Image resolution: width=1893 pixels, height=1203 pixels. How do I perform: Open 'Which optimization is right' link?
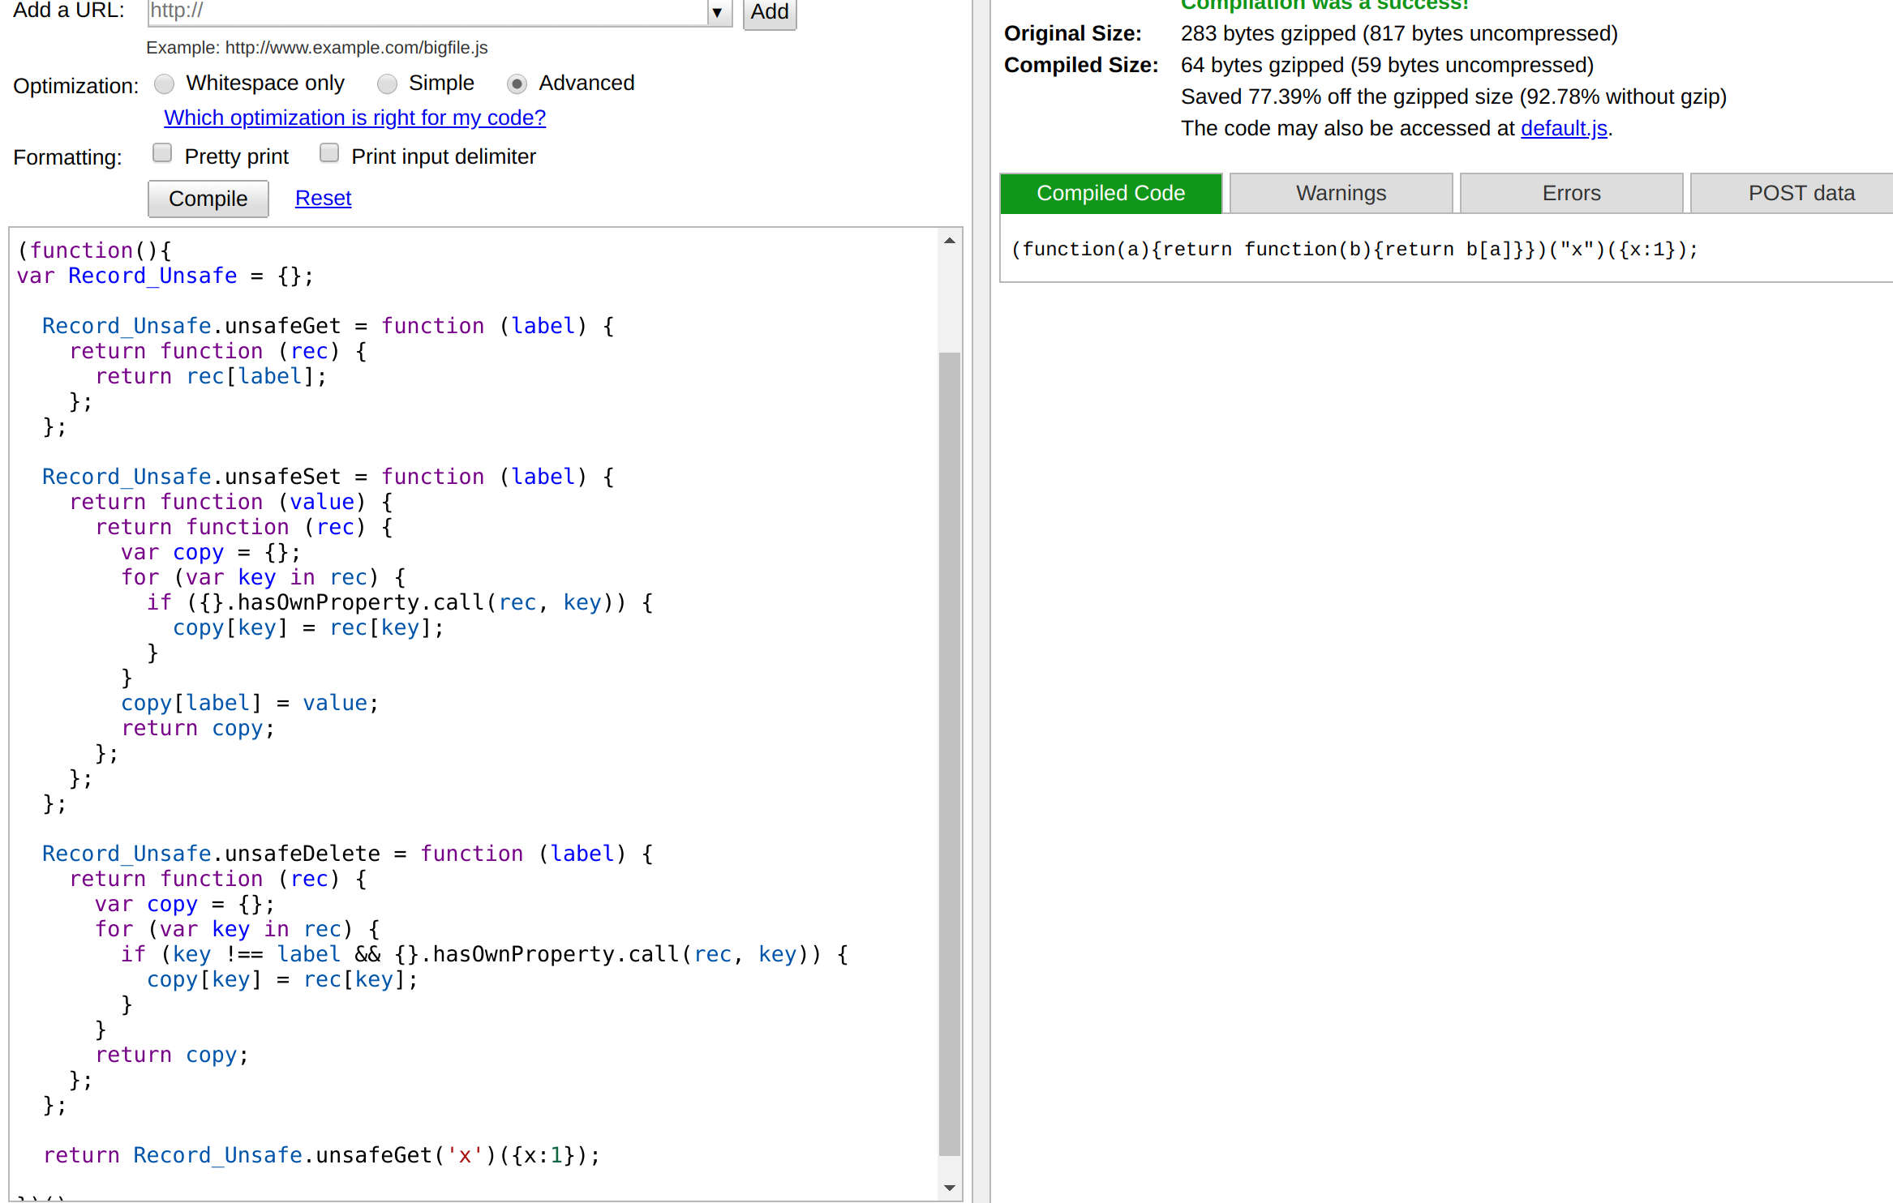354,118
